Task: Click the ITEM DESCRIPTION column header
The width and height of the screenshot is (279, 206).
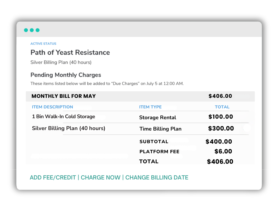Action: (52, 107)
